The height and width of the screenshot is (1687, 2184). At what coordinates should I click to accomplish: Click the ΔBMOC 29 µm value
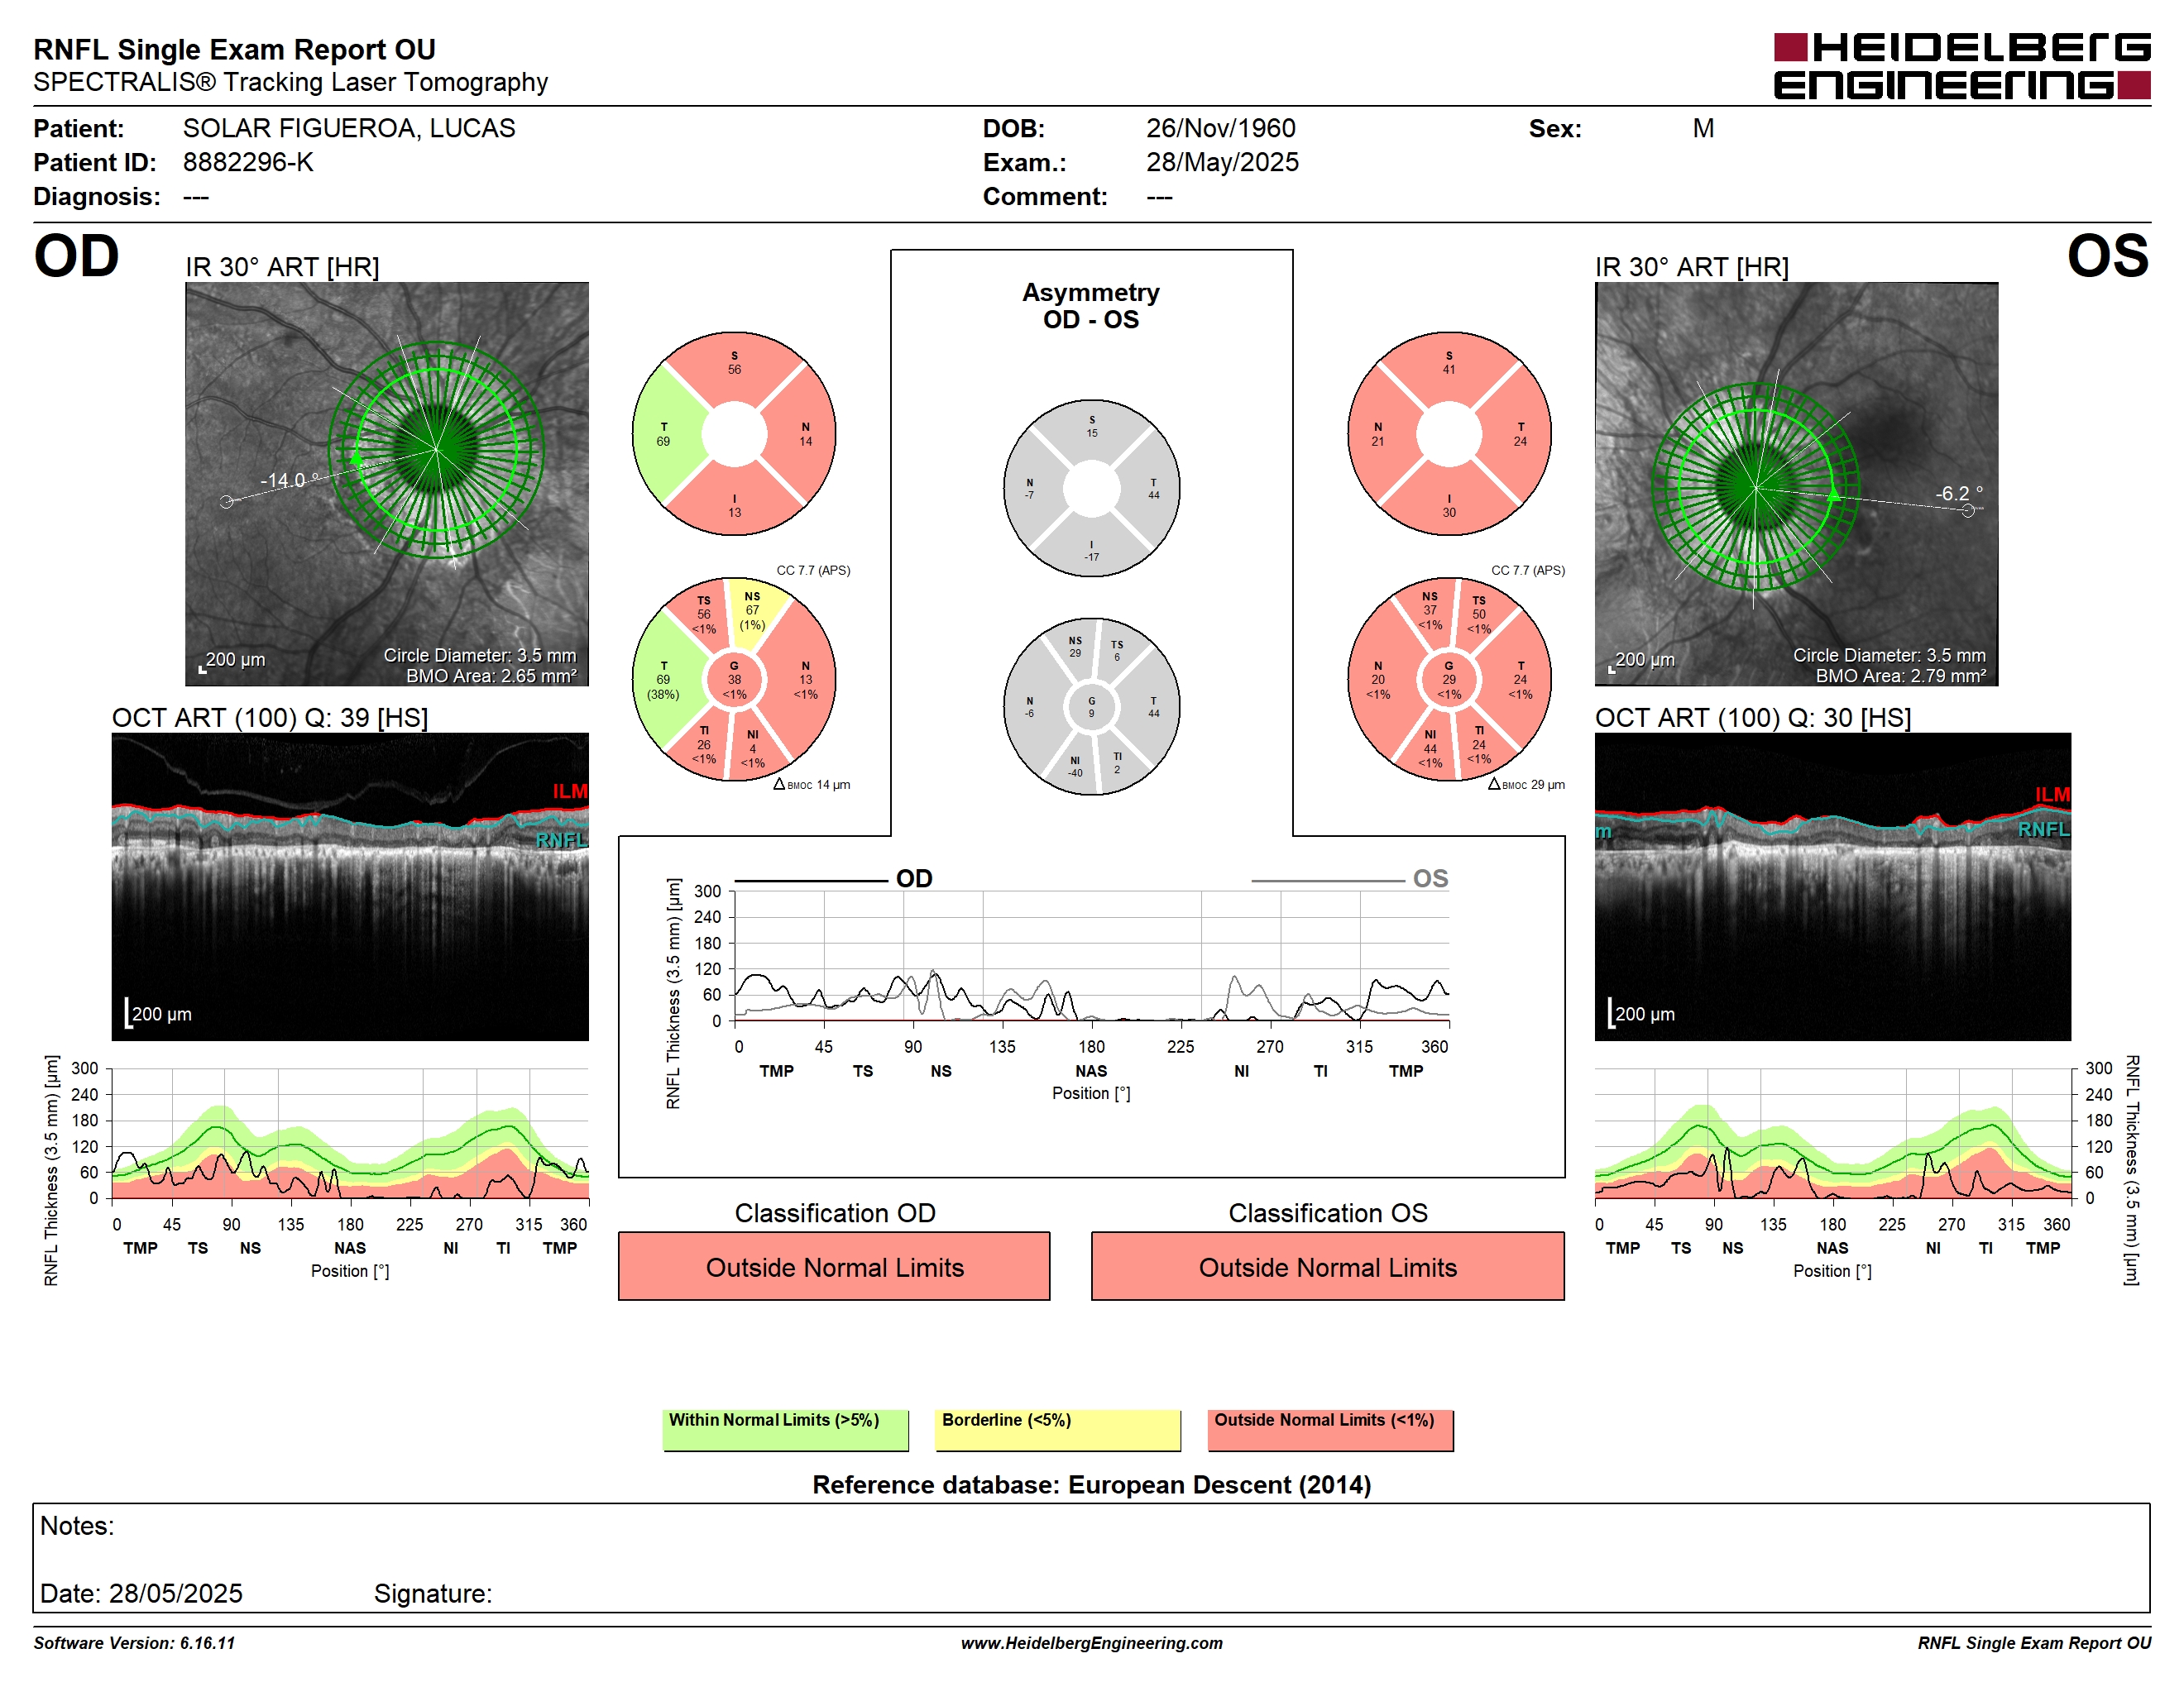(x=1526, y=786)
